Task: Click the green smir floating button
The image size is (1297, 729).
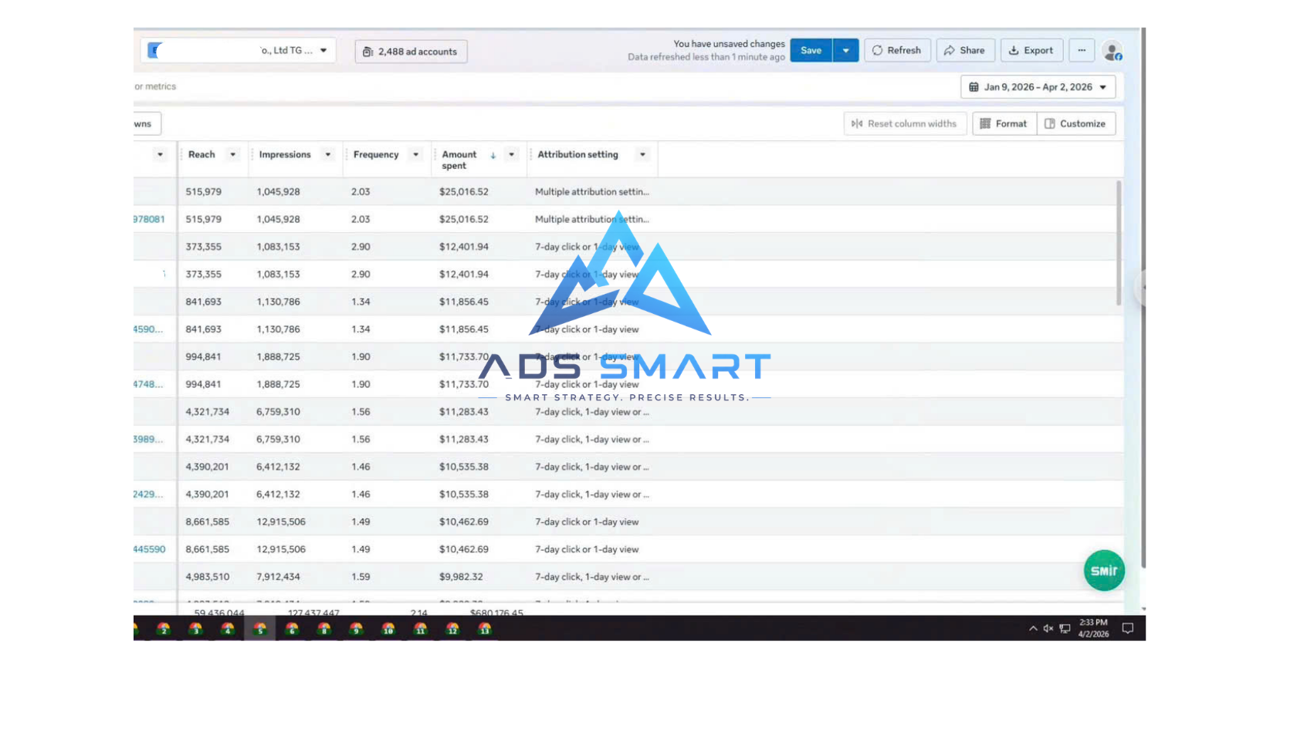Action: click(x=1104, y=571)
